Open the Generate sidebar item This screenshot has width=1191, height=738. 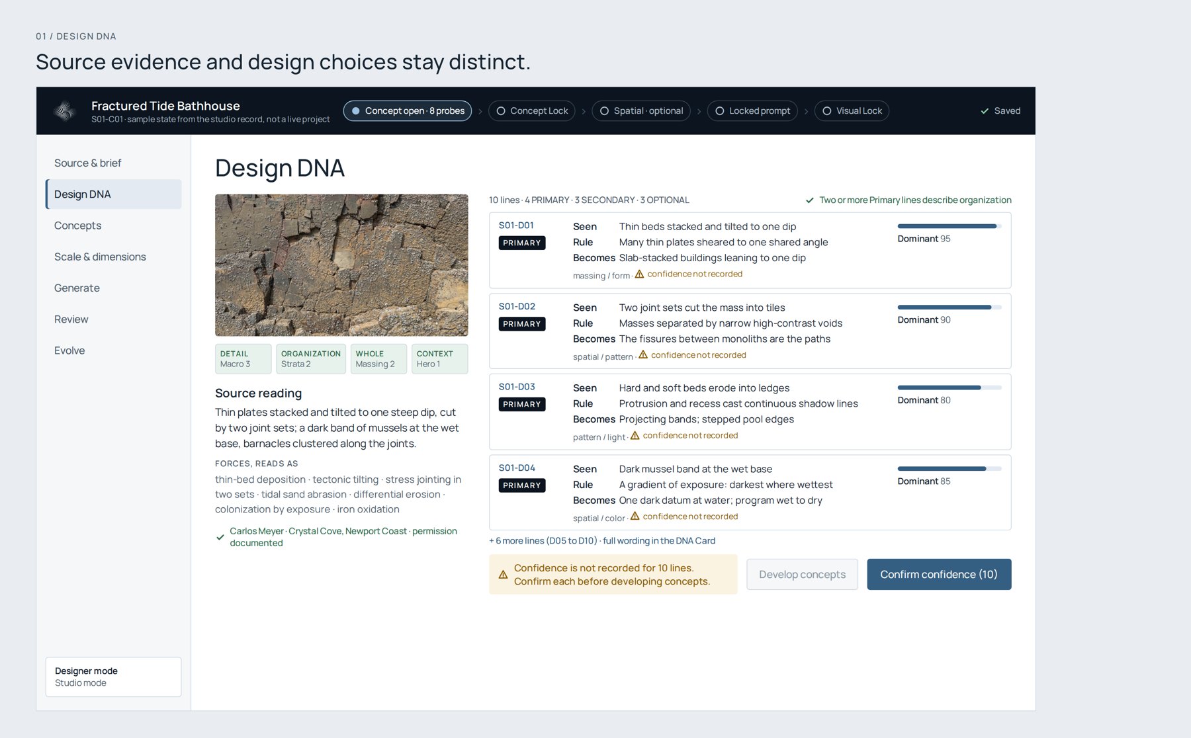coord(113,288)
